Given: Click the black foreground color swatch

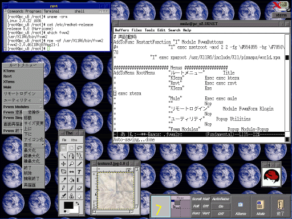Looking at the screenshot, I should pyautogui.click(x=68, y=206).
